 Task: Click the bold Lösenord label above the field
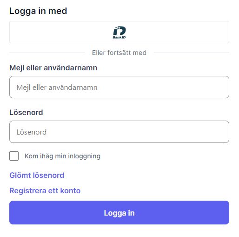pyautogui.click(x=26, y=112)
